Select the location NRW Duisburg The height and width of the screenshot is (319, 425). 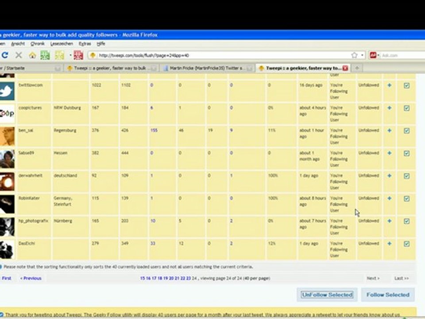coord(67,108)
